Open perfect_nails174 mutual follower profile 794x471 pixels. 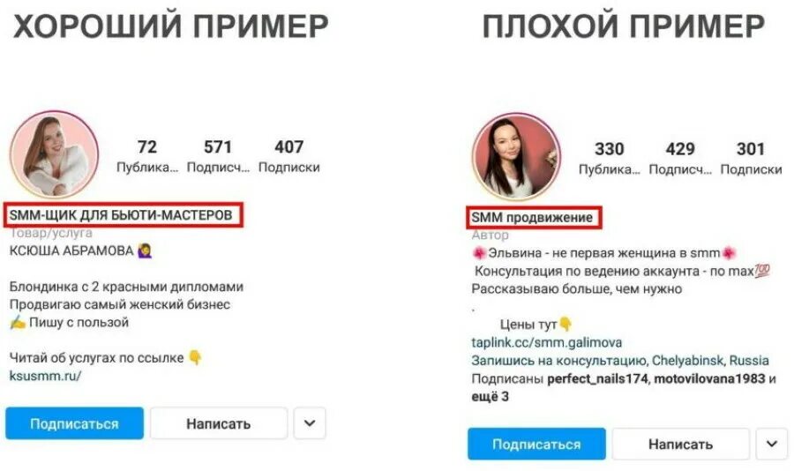pos(597,378)
